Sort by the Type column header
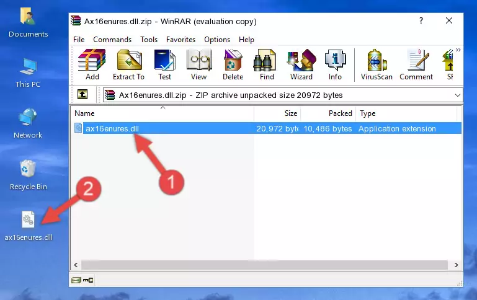477x300 pixels. pyautogui.click(x=406, y=113)
